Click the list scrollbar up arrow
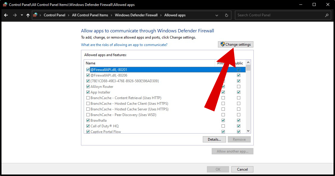335x176 pixels. [248, 62]
